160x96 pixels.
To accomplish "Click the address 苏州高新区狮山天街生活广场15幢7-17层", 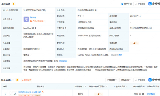I will (x=41, y=61).
